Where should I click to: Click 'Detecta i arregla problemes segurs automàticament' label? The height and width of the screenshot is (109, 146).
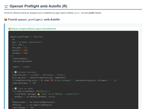(x=34, y=29)
